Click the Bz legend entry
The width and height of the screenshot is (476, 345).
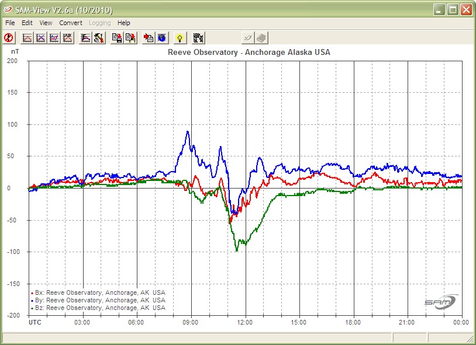(x=98, y=308)
